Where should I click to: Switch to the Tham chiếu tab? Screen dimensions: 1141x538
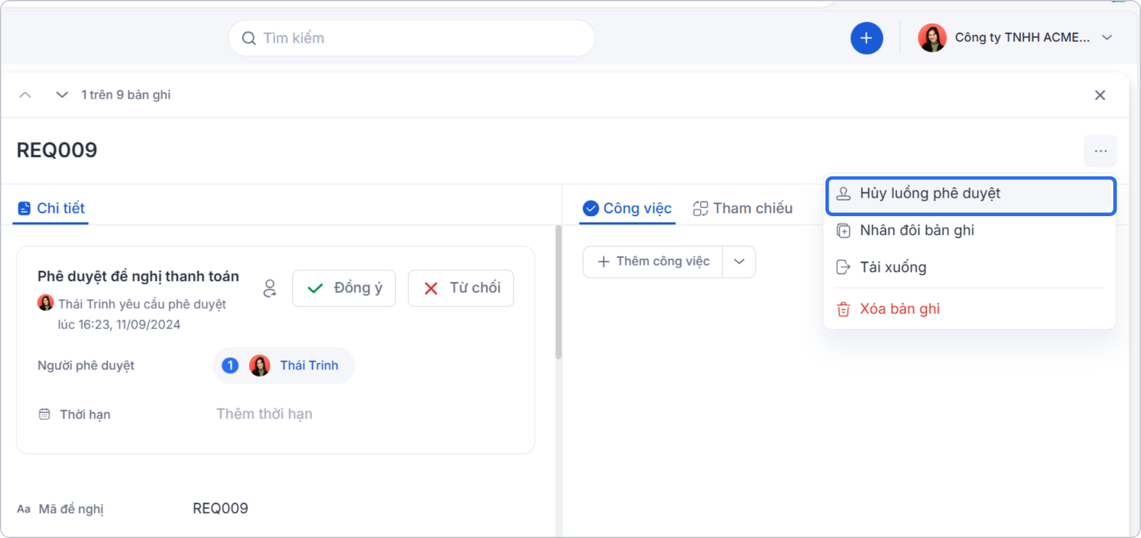743,208
